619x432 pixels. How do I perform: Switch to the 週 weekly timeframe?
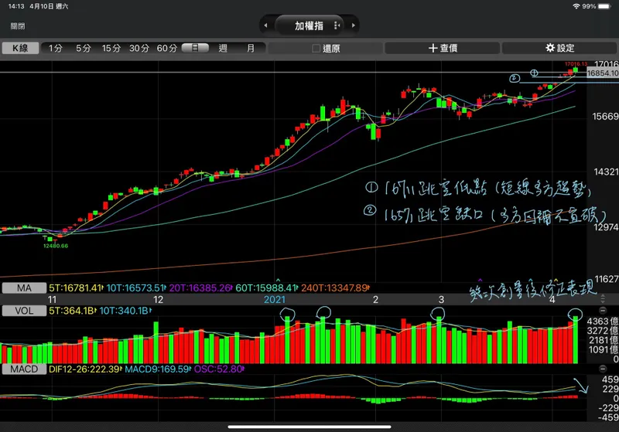click(223, 48)
